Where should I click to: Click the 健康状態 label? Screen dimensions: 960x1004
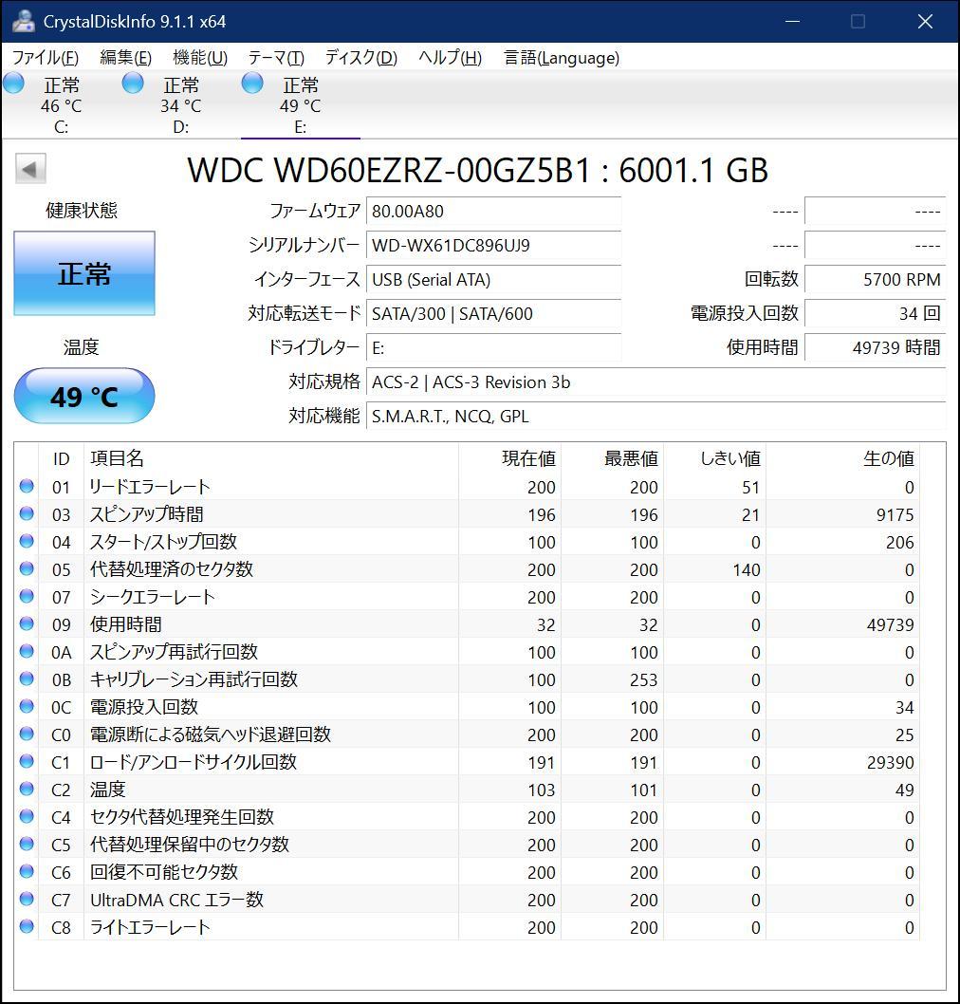pyautogui.click(x=82, y=210)
